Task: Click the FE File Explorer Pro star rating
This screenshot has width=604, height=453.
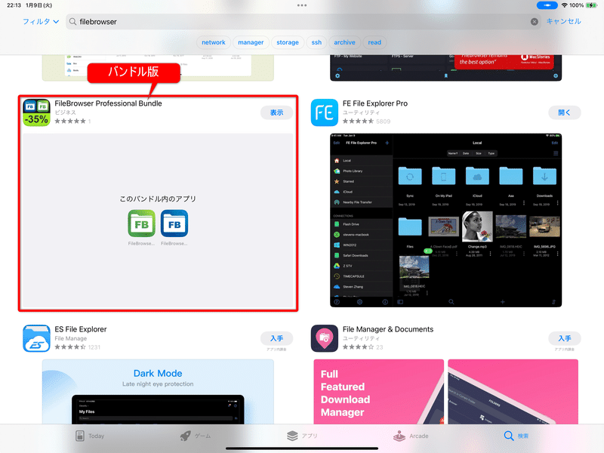Action: 358,122
